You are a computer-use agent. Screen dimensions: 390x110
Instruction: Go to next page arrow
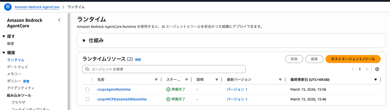click(367, 69)
